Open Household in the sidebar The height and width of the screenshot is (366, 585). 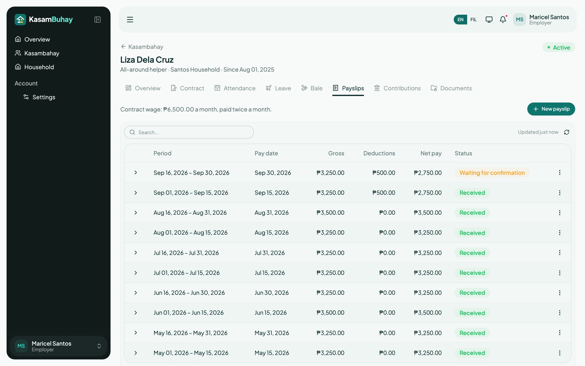coord(58,67)
